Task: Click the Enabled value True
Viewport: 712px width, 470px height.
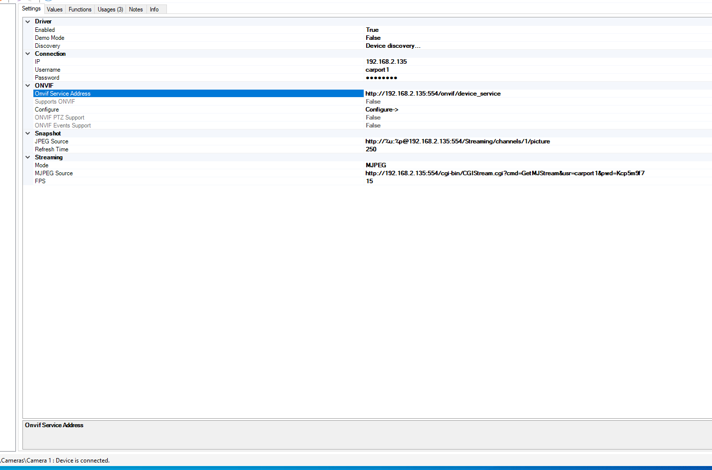Action: 372,30
